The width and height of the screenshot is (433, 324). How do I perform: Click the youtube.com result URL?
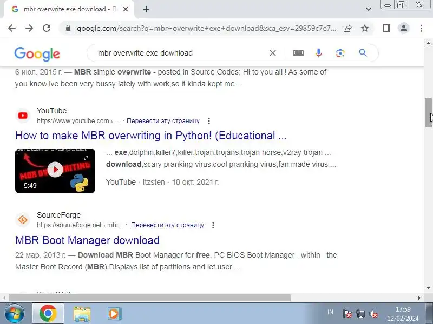(x=78, y=121)
